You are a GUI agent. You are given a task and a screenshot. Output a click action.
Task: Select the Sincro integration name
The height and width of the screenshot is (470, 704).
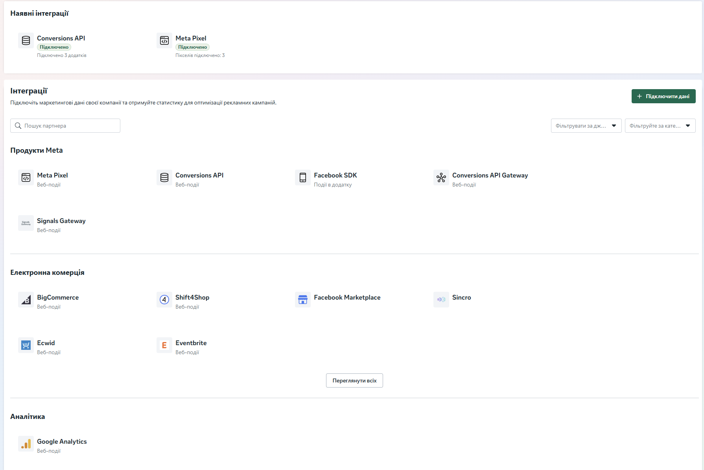click(462, 297)
